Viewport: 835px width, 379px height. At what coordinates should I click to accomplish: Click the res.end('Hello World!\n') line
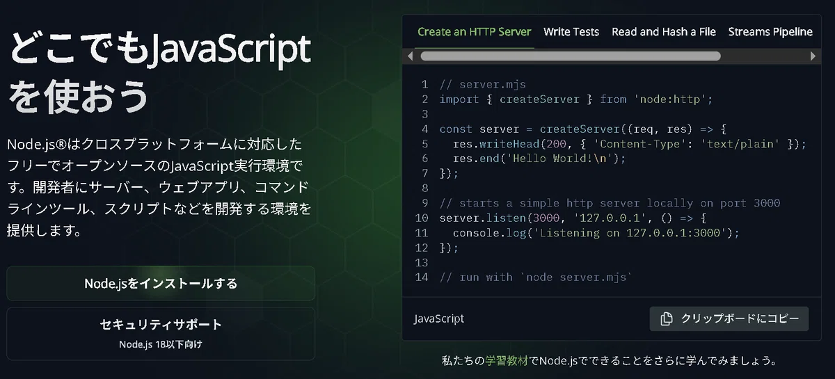[539, 159]
